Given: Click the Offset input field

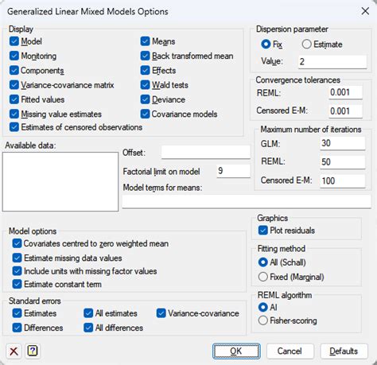Looking at the screenshot, I should (x=206, y=152).
